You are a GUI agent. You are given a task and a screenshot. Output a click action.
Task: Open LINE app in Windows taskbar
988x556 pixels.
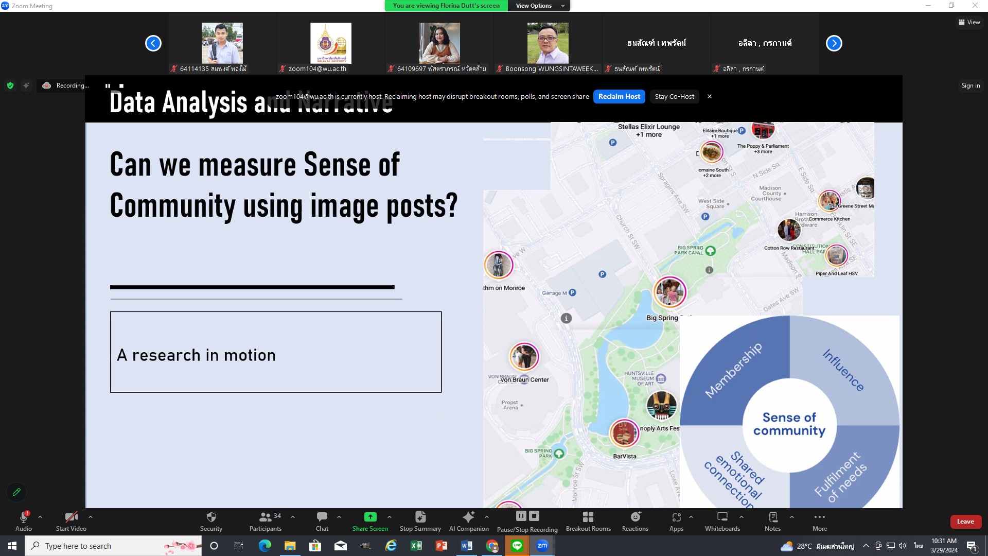[517, 546]
